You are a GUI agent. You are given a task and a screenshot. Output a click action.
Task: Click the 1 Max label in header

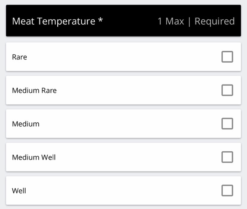171,21
